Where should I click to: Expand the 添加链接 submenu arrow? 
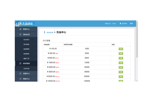(35, 44)
